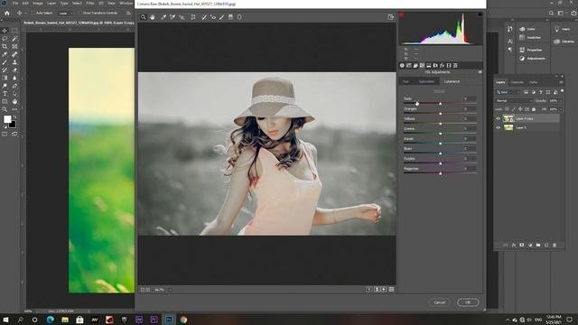Open HSL Adjustments panel menu
Screen dimensions: 578x325
pos(480,72)
